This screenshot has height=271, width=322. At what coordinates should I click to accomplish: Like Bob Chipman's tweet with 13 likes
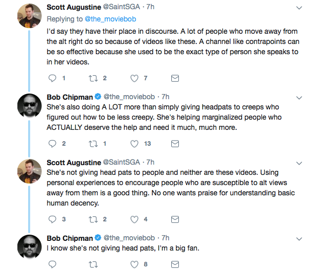(134, 144)
